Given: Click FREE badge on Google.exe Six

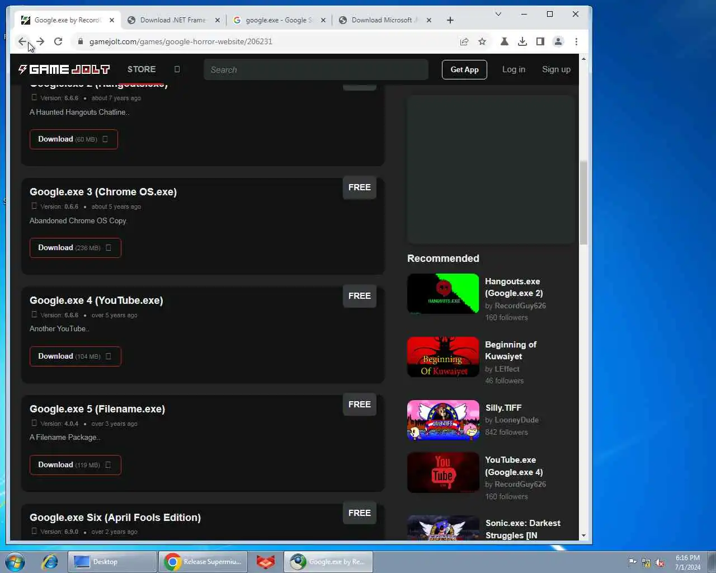Looking at the screenshot, I should [359, 513].
